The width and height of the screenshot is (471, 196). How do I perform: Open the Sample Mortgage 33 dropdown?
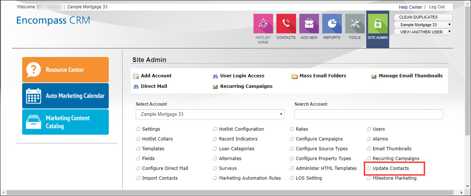tap(423, 25)
